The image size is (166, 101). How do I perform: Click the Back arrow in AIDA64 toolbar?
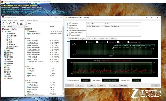click(x=3, y=23)
